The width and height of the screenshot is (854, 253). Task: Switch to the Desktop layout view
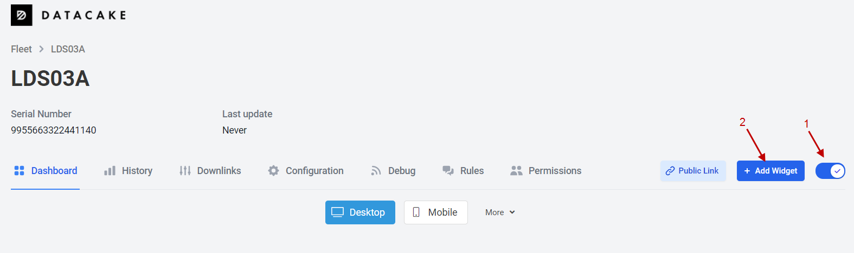[x=360, y=212]
